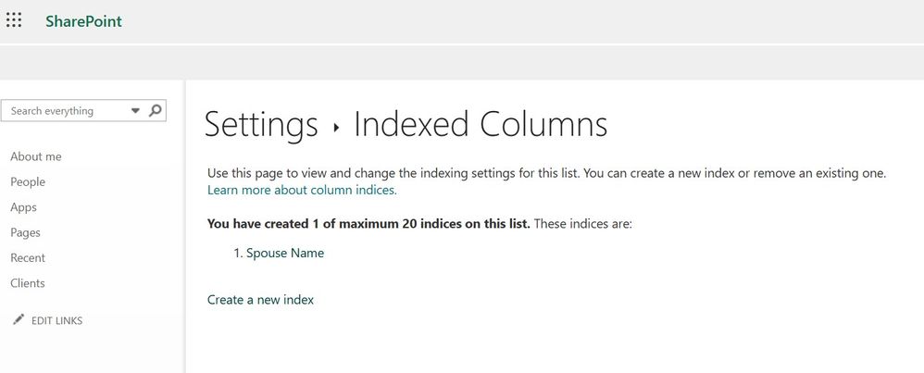Image resolution: width=924 pixels, height=373 pixels.
Task: Select People in the left navigation
Action: (x=28, y=182)
